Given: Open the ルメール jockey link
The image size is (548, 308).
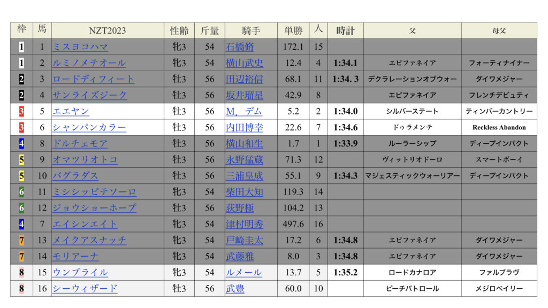Looking at the screenshot, I should click(244, 272).
